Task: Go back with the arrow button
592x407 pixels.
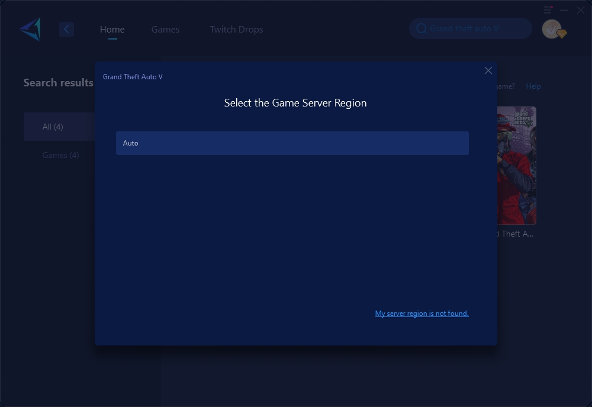Action: pyautogui.click(x=66, y=29)
